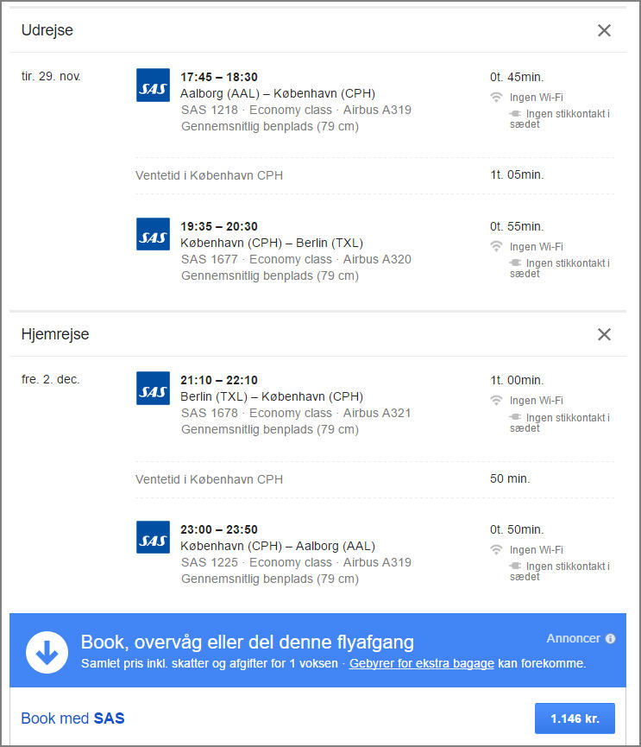Click Wi-Fi icon on flight SAS 1218
The height and width of the screenshot is (747, 641).
(x=496, y=98)
